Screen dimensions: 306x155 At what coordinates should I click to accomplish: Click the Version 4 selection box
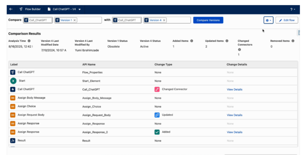pyautogui.click(x=167, y=20)
